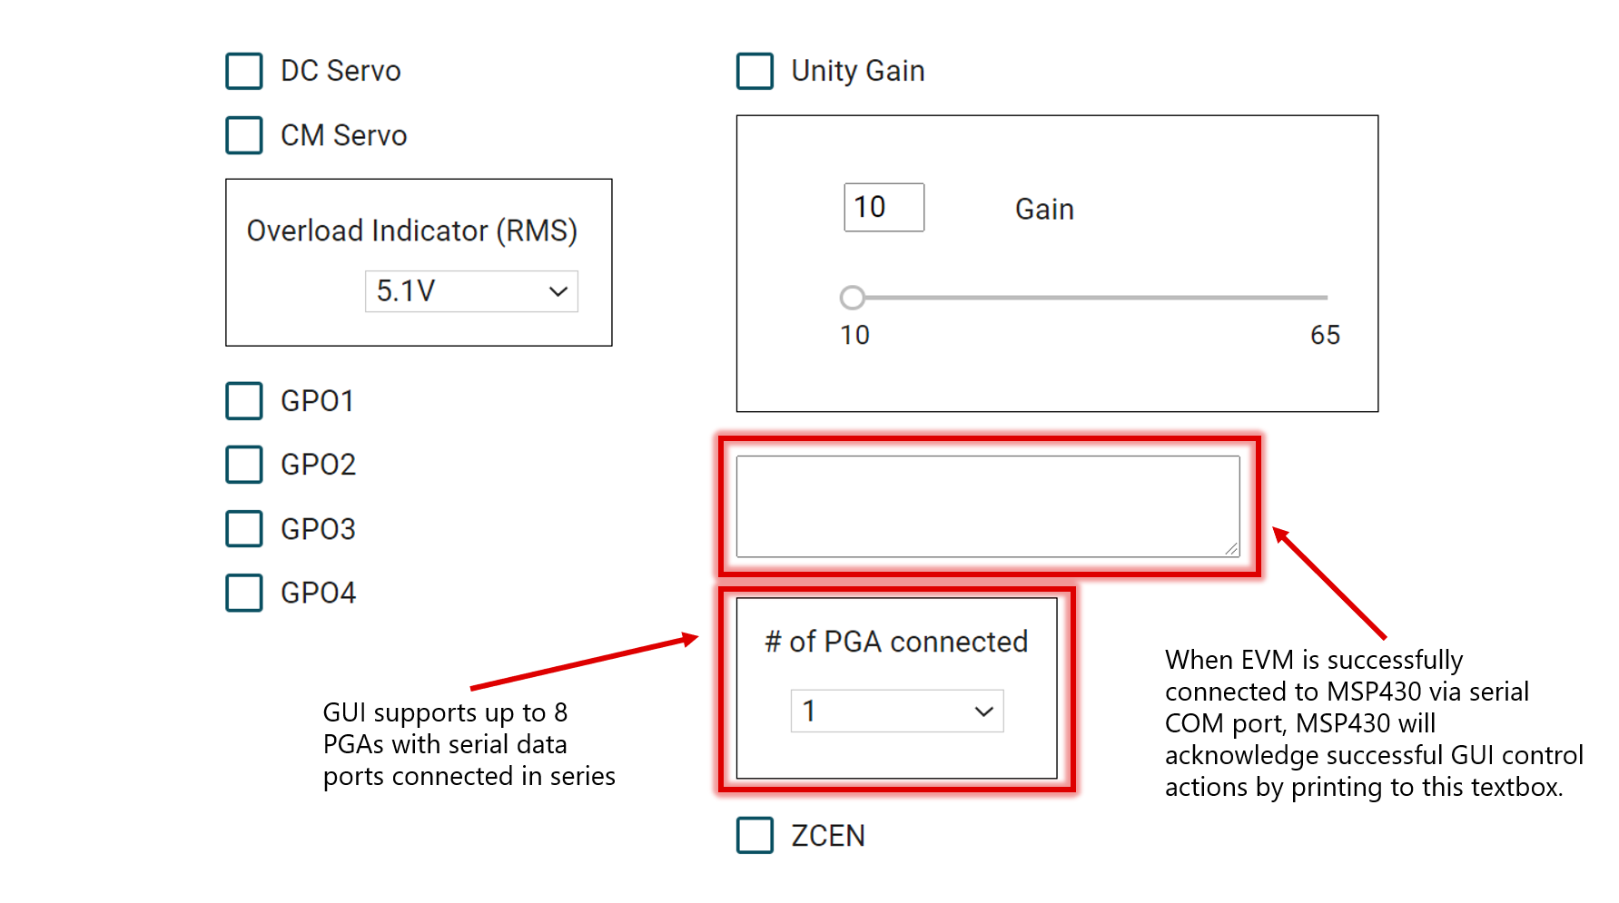Click the right end of Gain slider track

1325,298
